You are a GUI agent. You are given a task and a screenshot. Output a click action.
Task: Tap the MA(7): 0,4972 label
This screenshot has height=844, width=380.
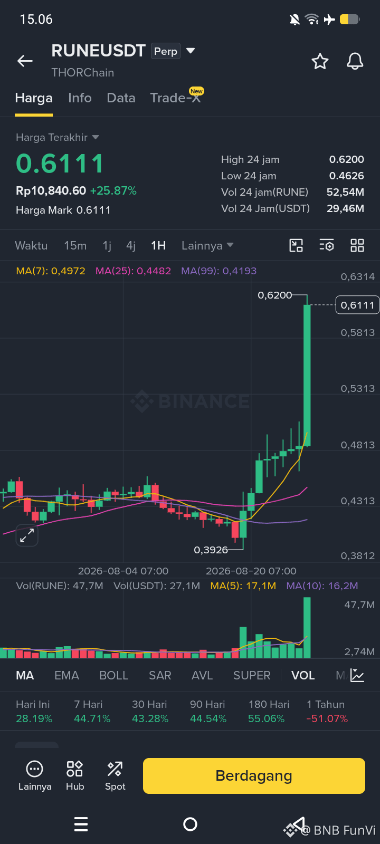51,271
